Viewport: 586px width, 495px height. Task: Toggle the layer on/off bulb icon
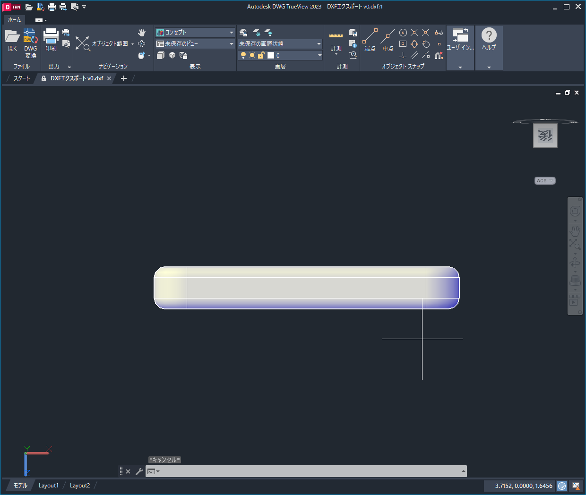tap(243, 55)
